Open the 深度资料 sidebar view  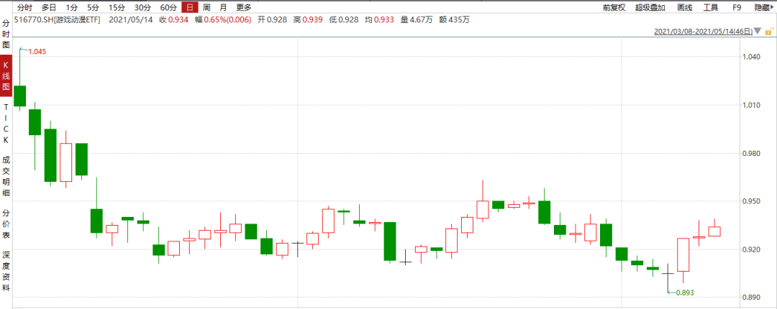tap(6, 272)
